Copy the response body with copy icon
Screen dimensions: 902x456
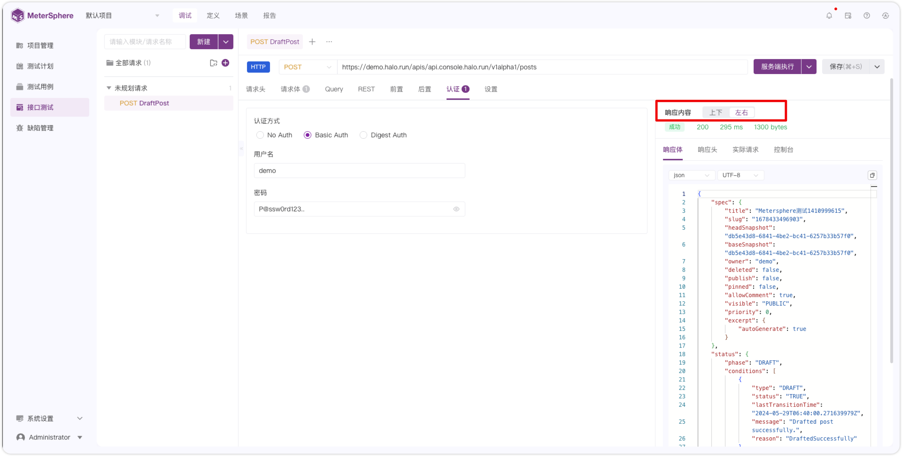tap(872, 175)
